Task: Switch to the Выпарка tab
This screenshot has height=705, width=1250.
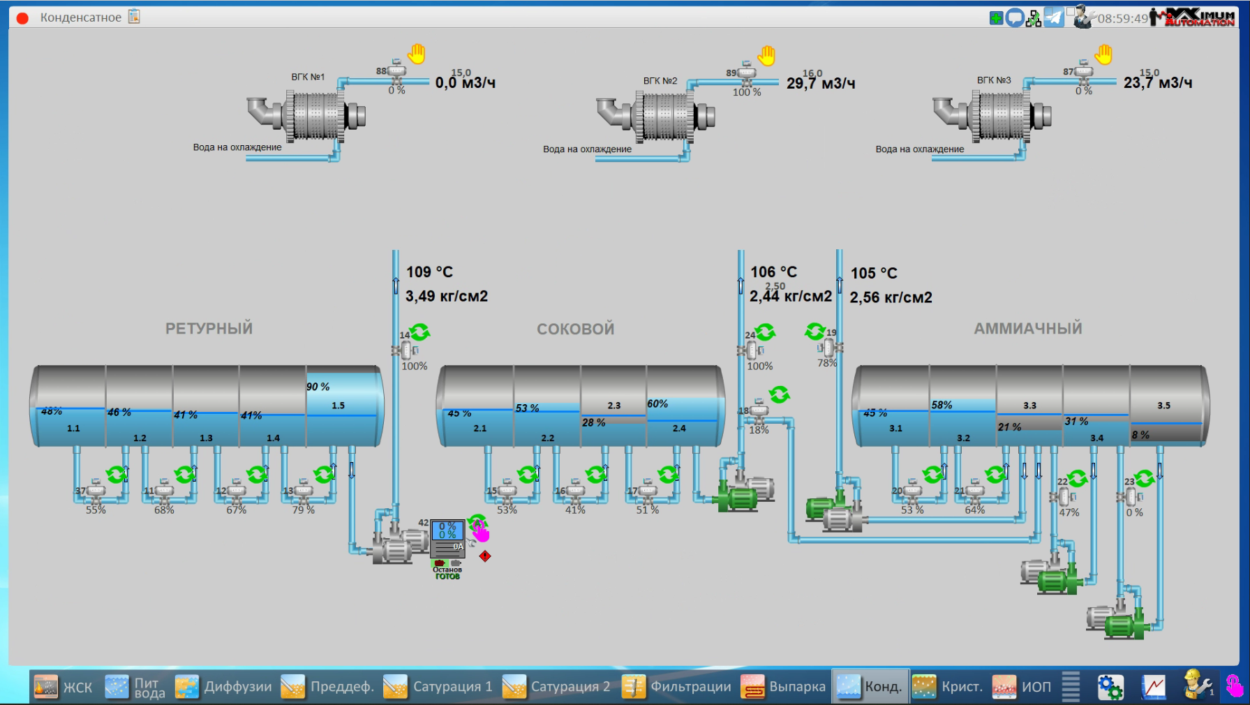Action: tap(784, 687)
